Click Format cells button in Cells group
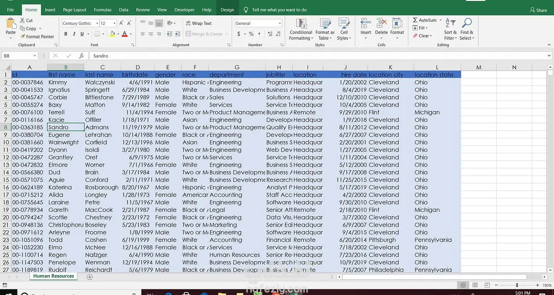Screen dimensions: 554x295 [x=397, y=30]
